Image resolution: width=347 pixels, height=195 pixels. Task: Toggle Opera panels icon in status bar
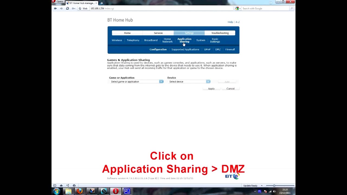(x=55, y=186)
